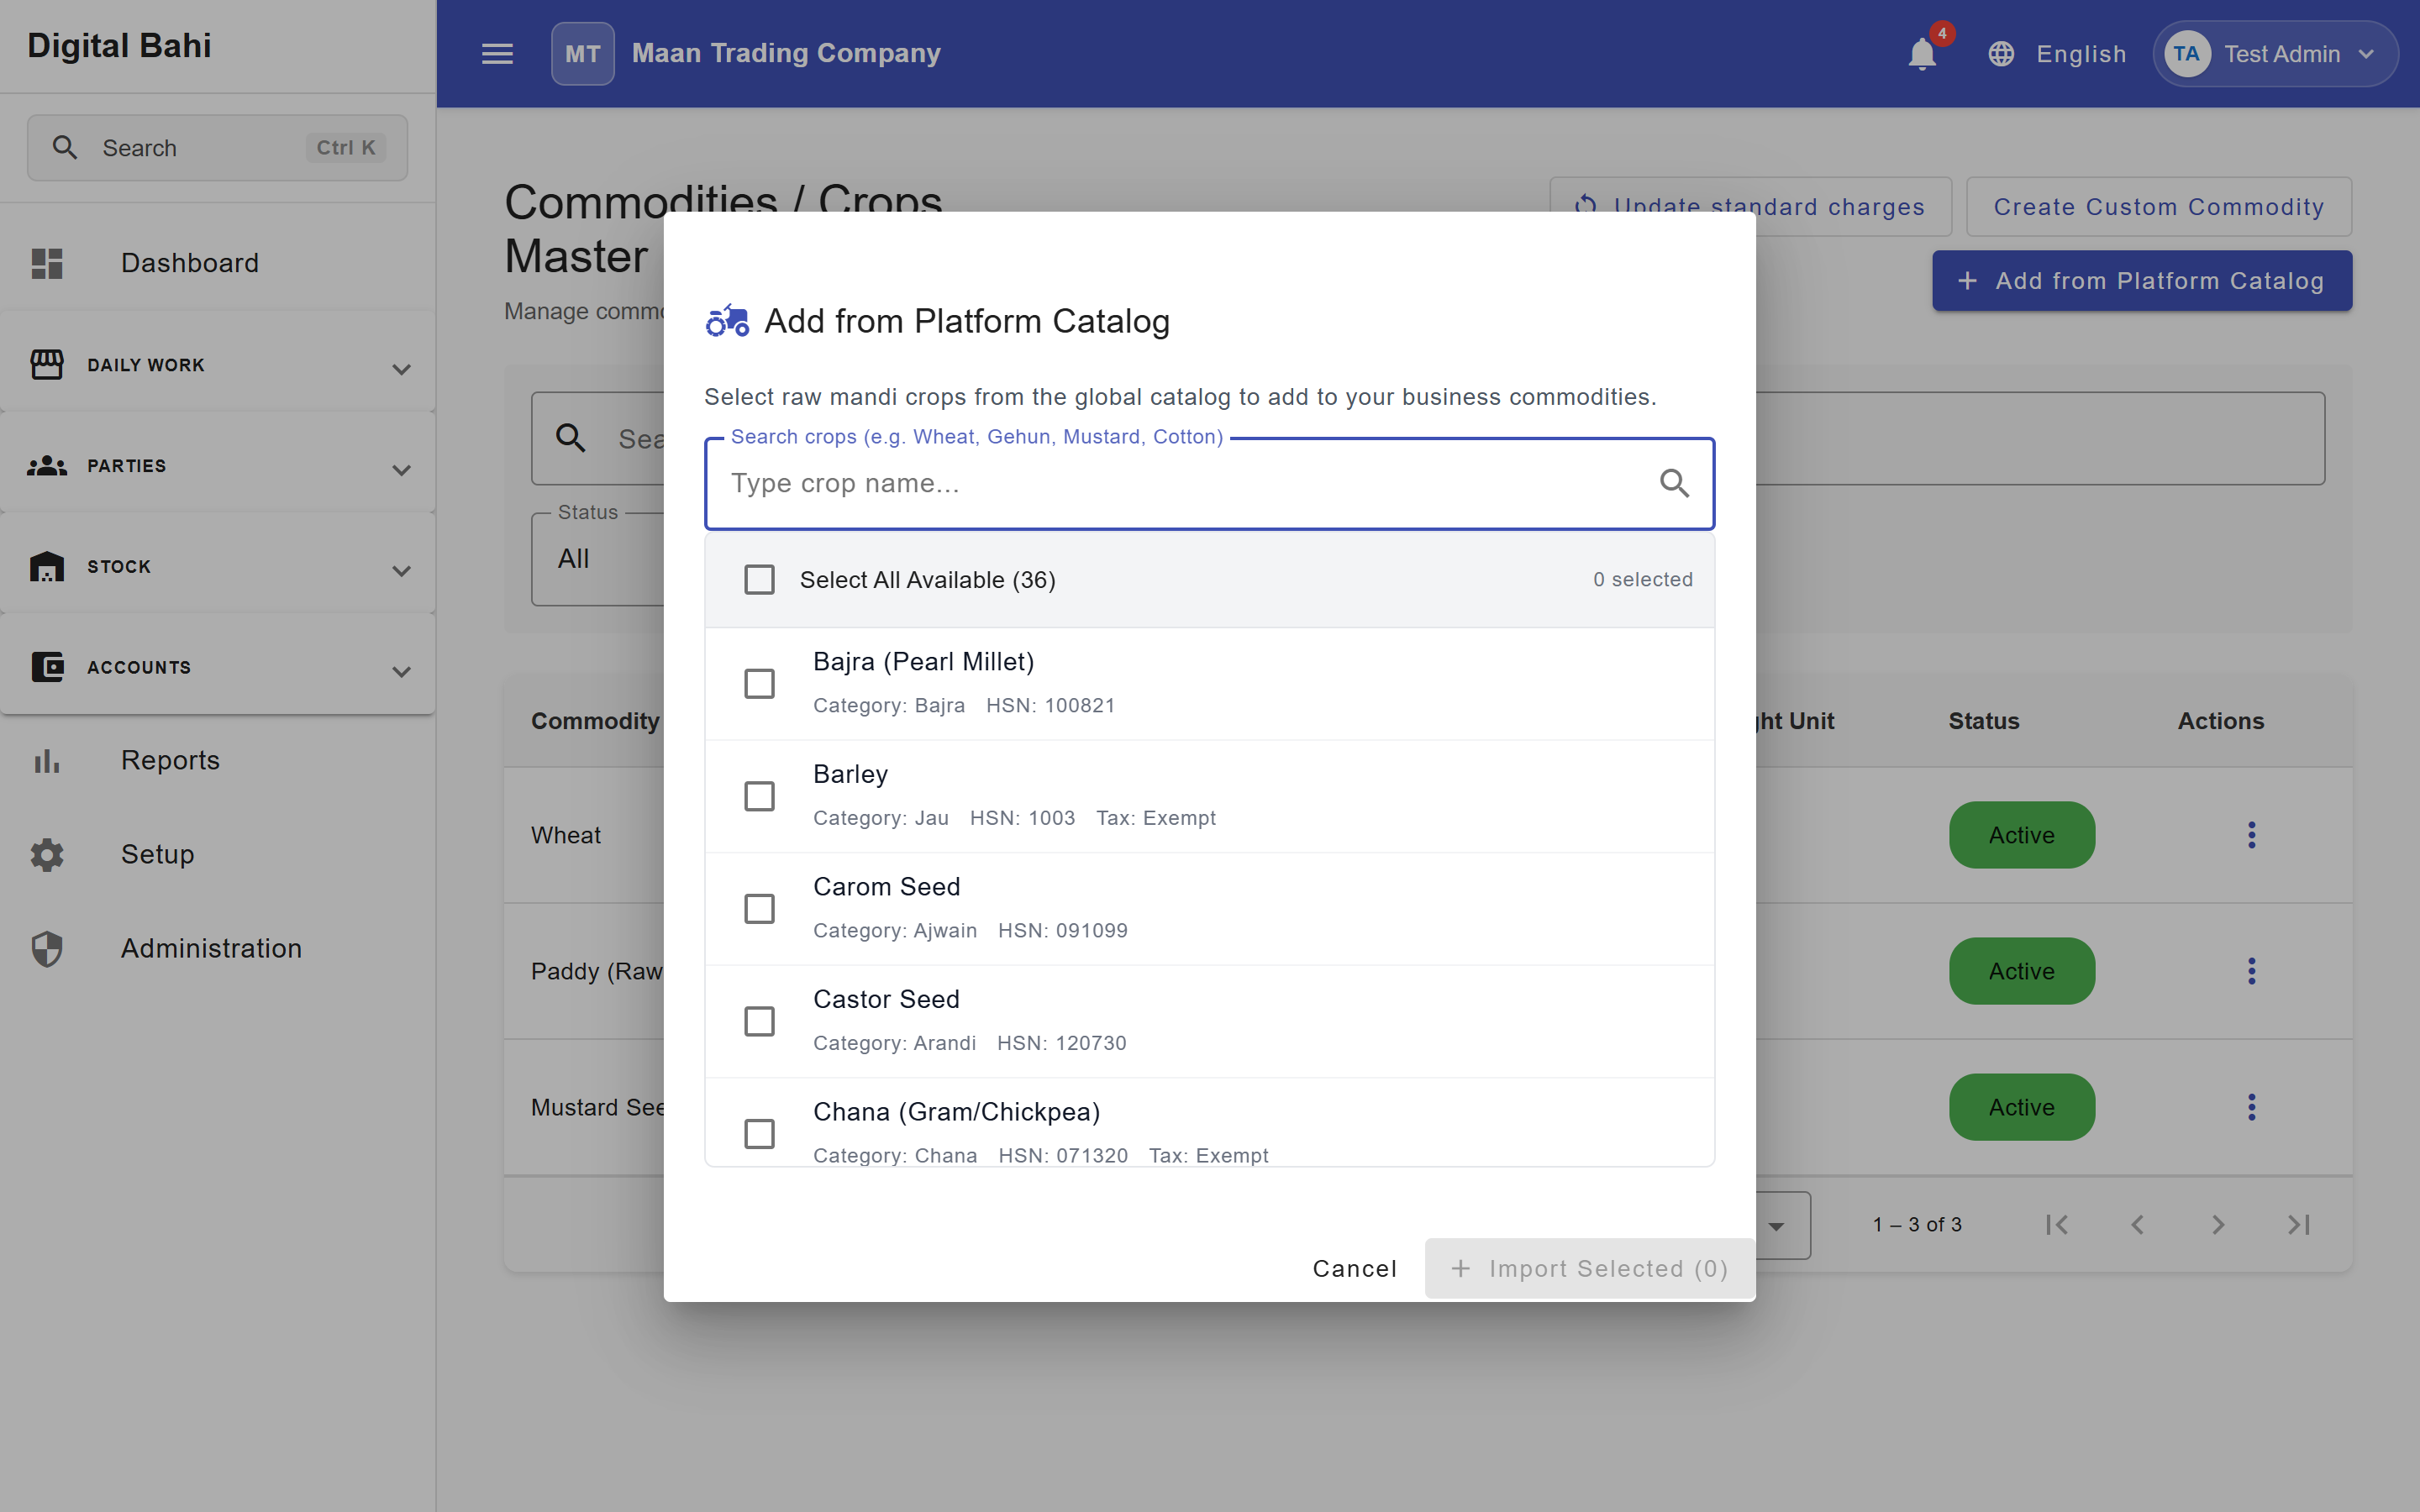Open actions menu for Mustard Seed row

point(2252,1107)
